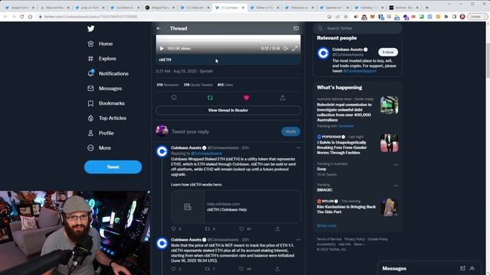490x275 pixels.
Task: Reply to the main tweet via comment icon
Action: (x=174, y=98)
